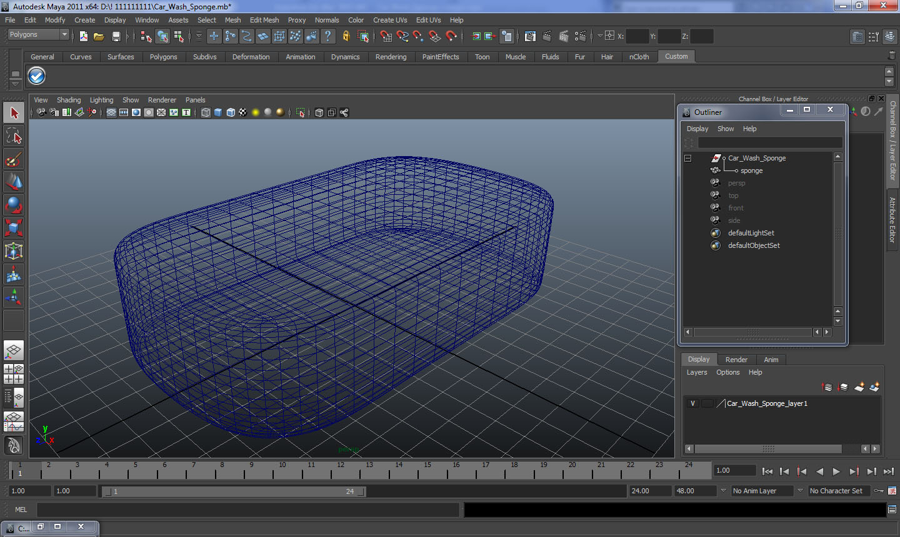Toggle select by hierarchy mode
Viewport: 900px width, 537px height.
click(x=146, y=36)
